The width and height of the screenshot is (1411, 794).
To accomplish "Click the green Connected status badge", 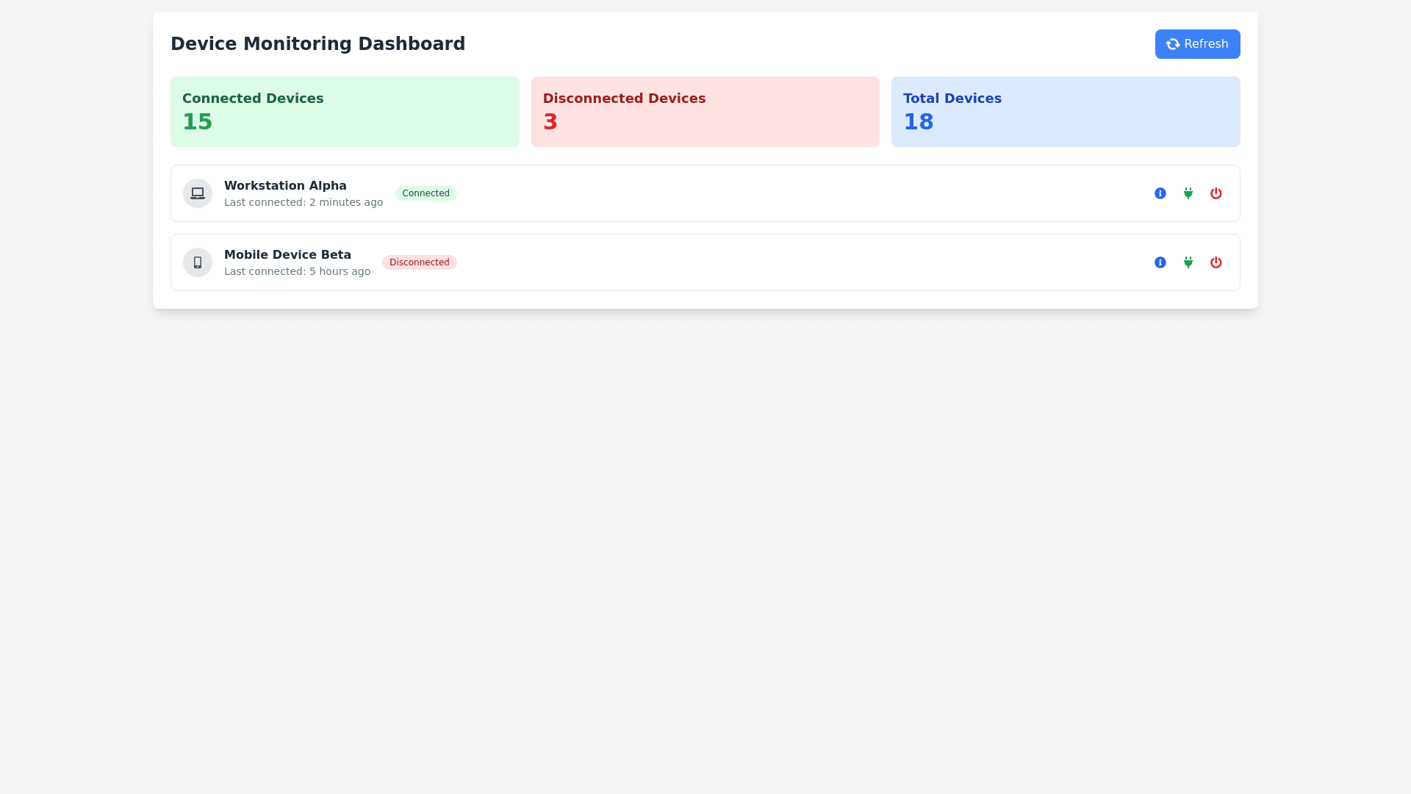I will (x=426, y=193).
